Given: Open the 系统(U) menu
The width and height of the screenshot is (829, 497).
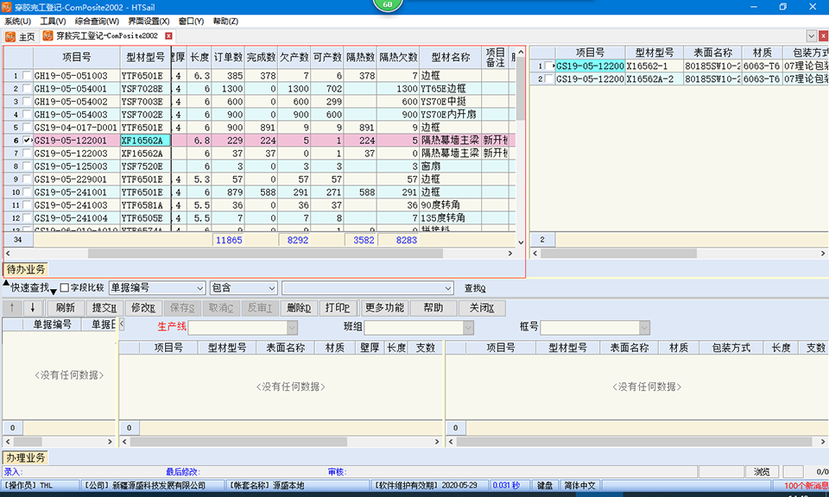Looking at the screenshot, I should click(17, 21).
